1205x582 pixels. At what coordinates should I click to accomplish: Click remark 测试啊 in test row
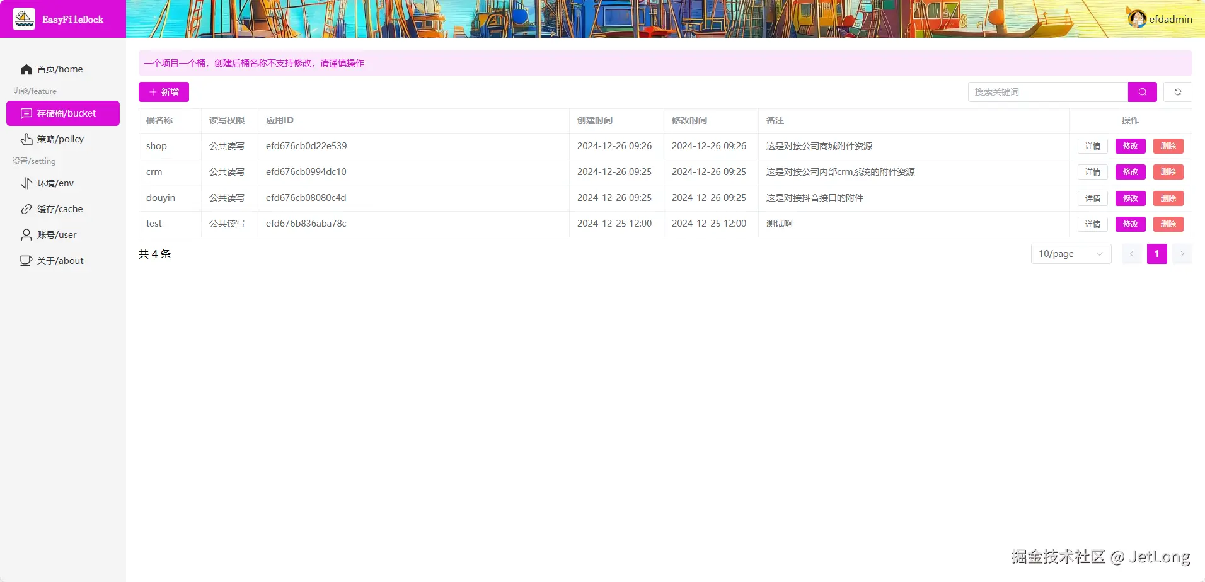[x=780, y=224]
